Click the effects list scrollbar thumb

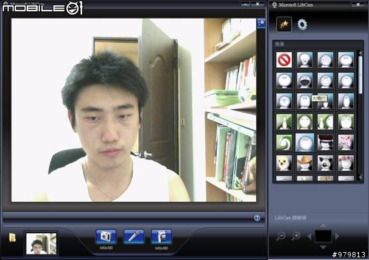coord(360,75)
